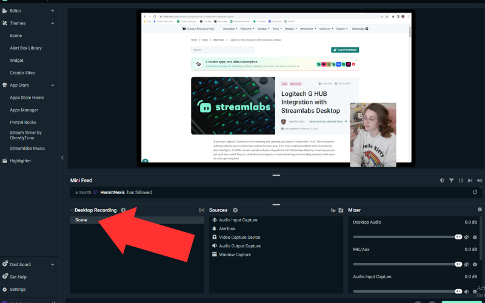Image resolution: width=485 pixels, height=303 pixels.
Task: Expand the Dashboard chevron
Action: click(53, 264)
